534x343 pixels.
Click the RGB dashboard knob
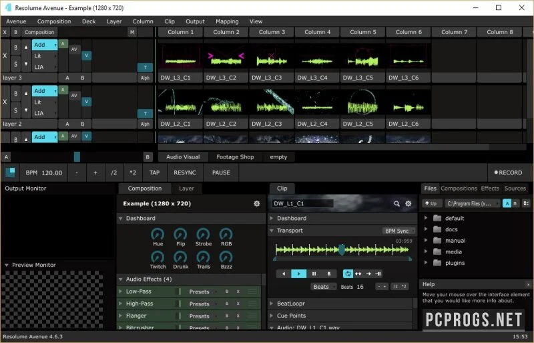(226, 235)
